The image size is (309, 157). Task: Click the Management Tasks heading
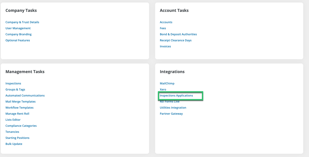click(x=25, y=72)
